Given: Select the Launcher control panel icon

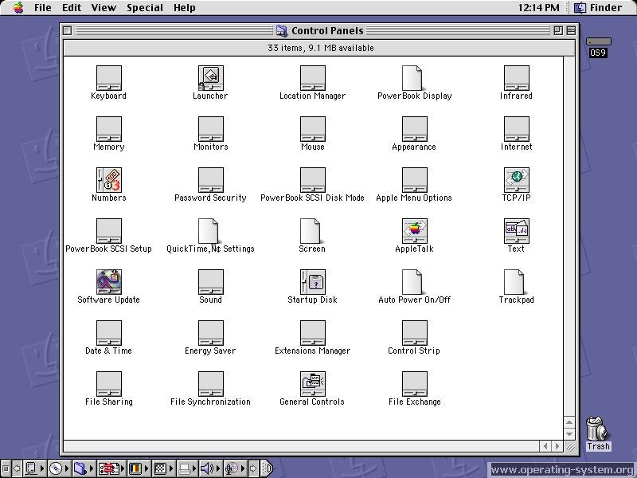Looking at the screenshot, I should tap(210, 78).
